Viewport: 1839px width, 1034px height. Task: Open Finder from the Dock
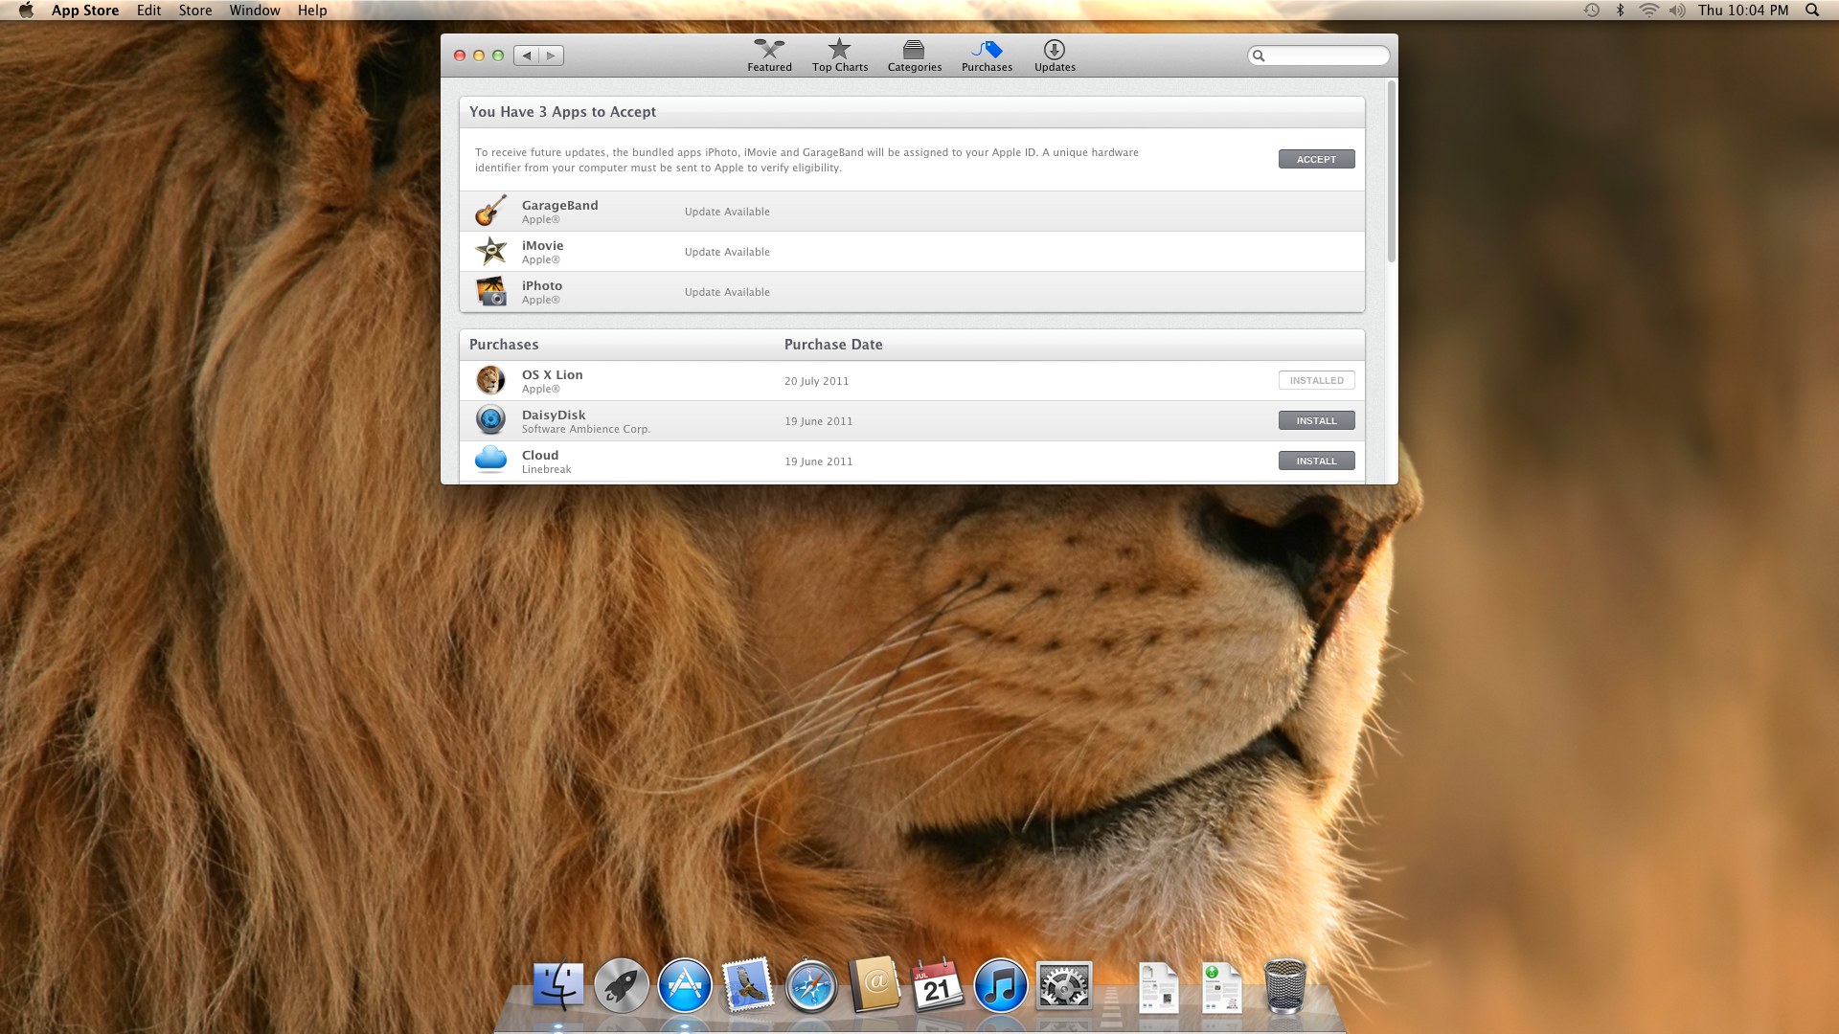point(557,986)
